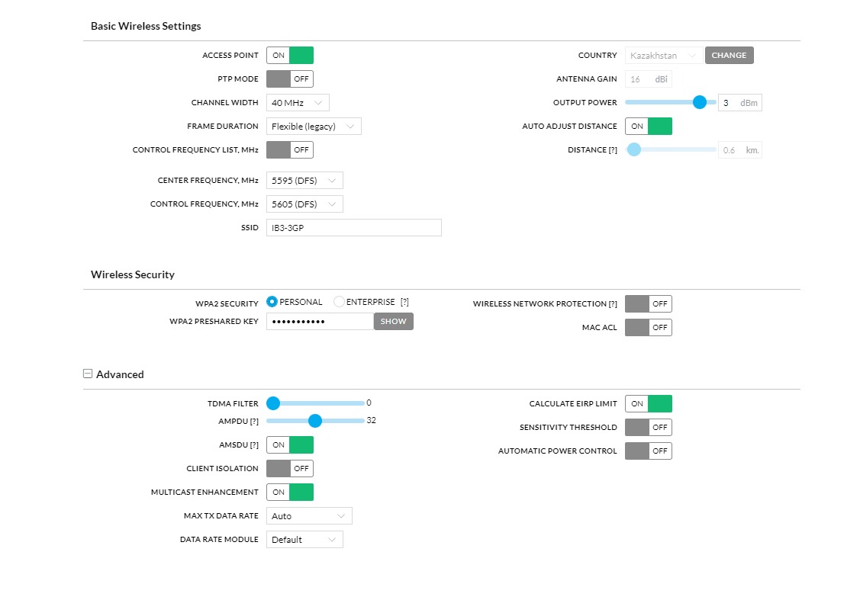The height and width of the screenshot is (600, 860).
Task: Collapse the Advanced section icon
Action: click(88, 374)
